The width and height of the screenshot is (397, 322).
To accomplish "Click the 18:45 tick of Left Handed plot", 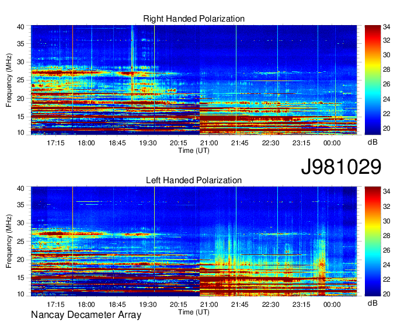I will click(117, 304).
